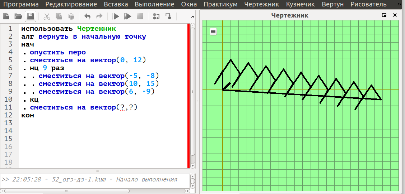
Task: Click 'сместиться на вектор(?,?)' line
Action: click(84, 108)
